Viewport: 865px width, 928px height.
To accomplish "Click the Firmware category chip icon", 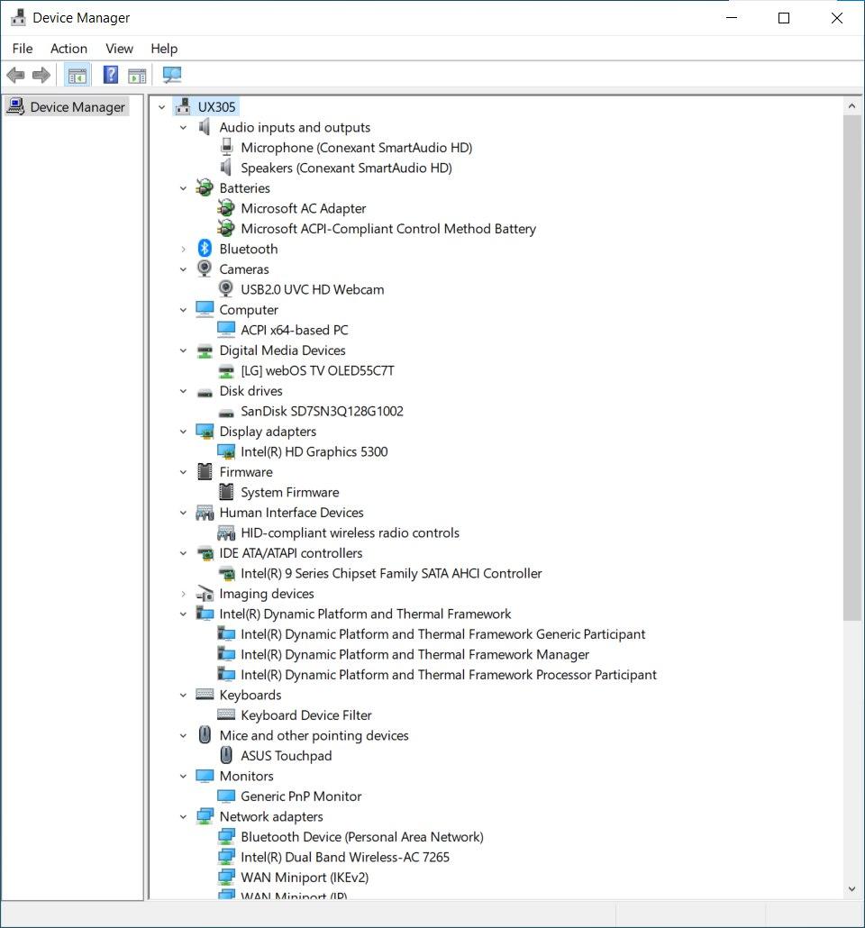I will point(205,472).
